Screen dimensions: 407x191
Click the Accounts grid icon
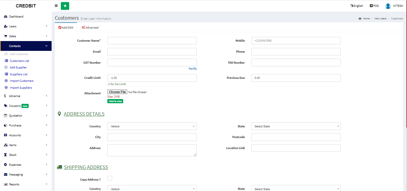(6, 135)
